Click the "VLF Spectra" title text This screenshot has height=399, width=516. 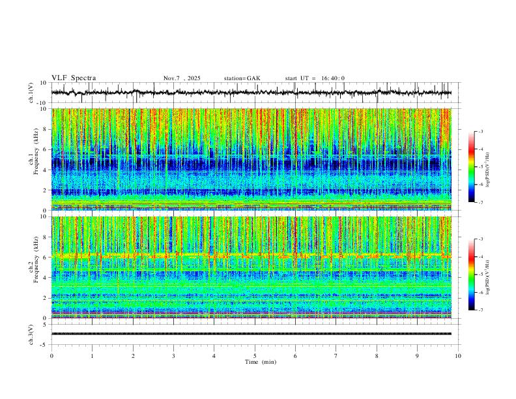point(74,78)
